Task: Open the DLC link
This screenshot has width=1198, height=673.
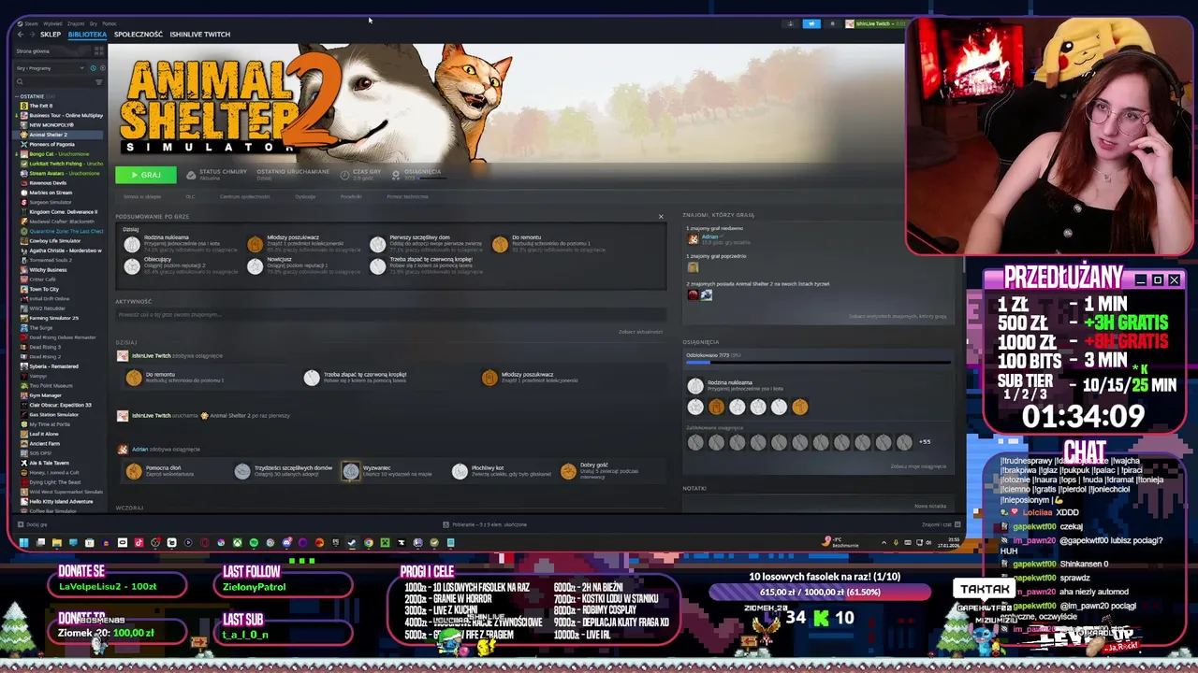Action: coord(190,197)
